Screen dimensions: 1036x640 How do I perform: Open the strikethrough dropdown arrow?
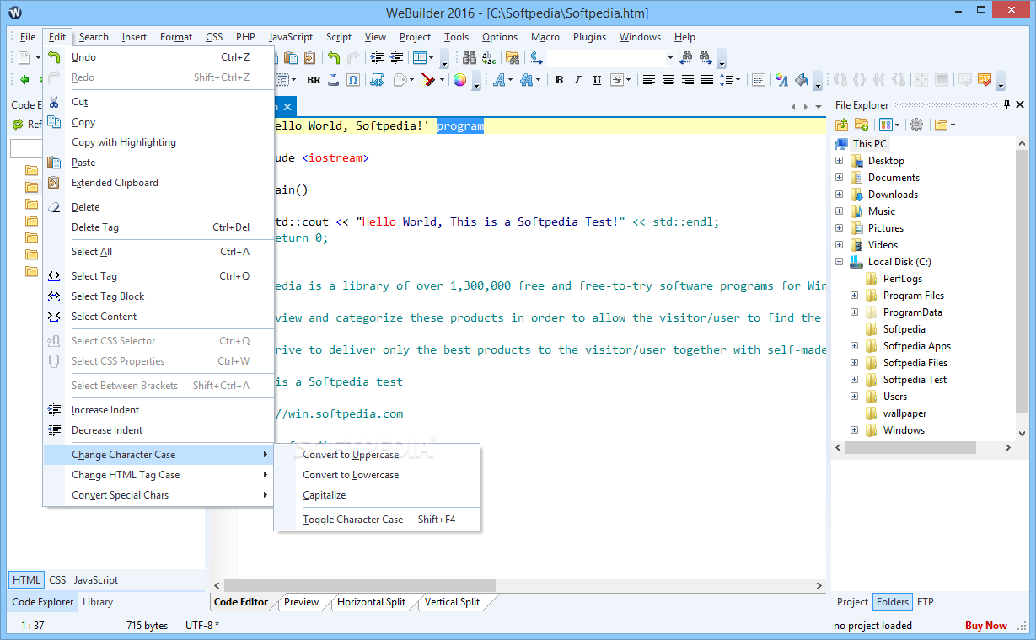click(x=628, y=80)
